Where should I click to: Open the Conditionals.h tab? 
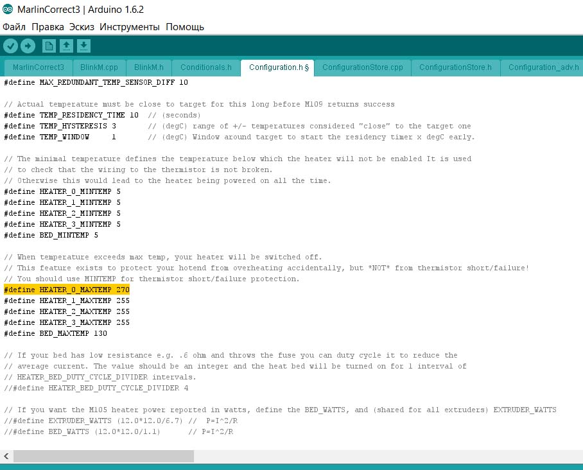[205, 67]
